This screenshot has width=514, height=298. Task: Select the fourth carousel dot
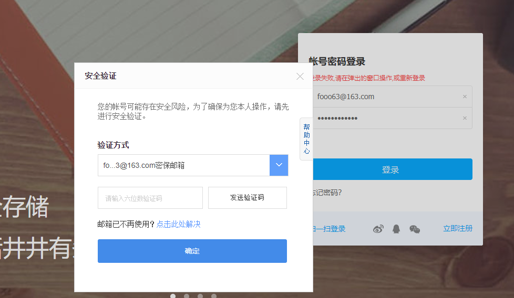click(x=214, y=296)
